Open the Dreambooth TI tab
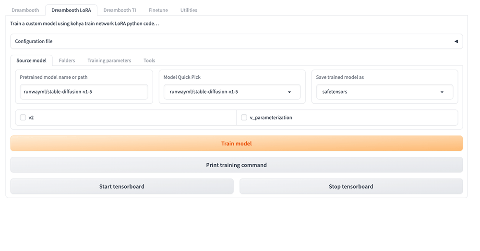Image resolution: width=480 pixels, height=251 pixels. [x=120, y=10]
